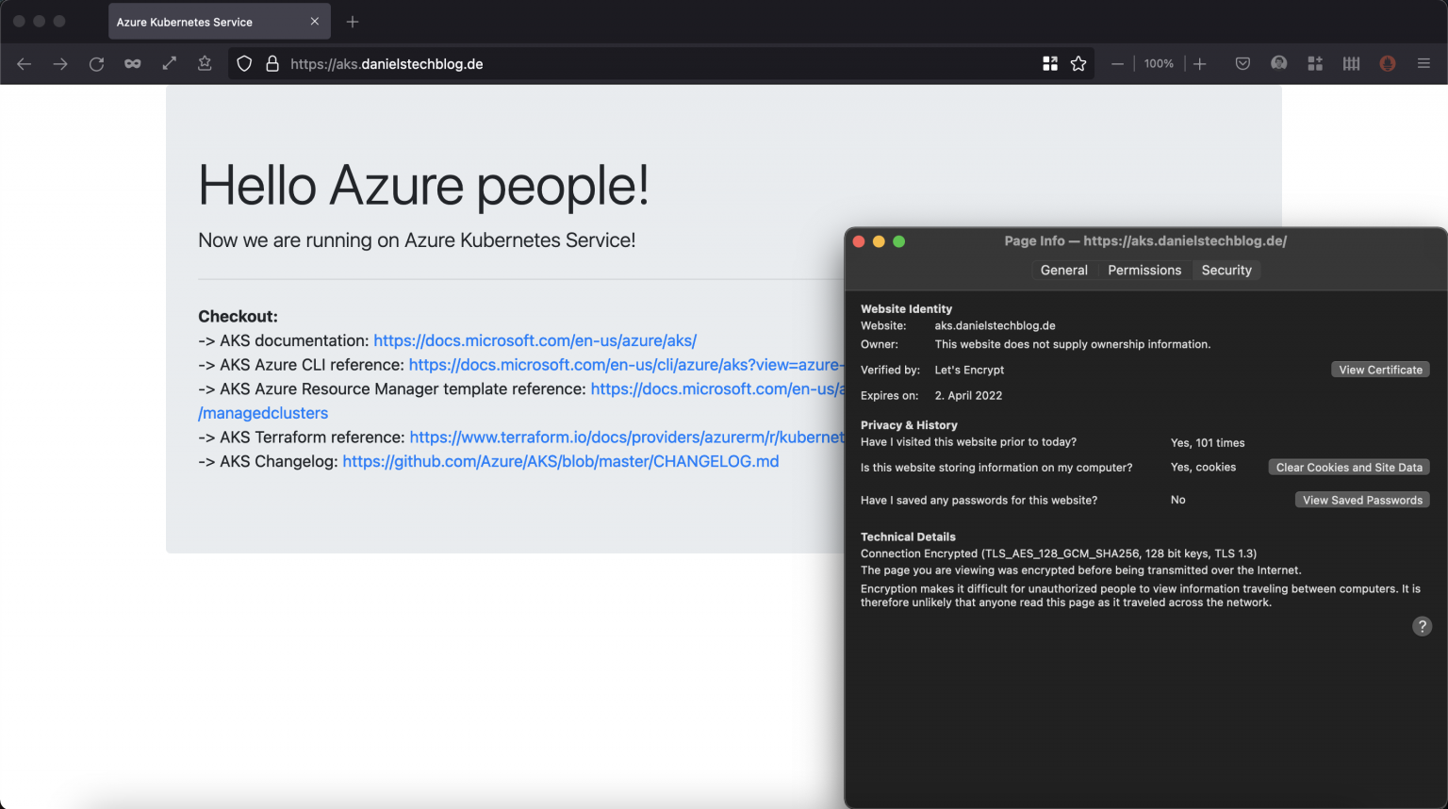
Task: Click Clear Cookies and Site Data
Action: click(x=1348, y=468)
